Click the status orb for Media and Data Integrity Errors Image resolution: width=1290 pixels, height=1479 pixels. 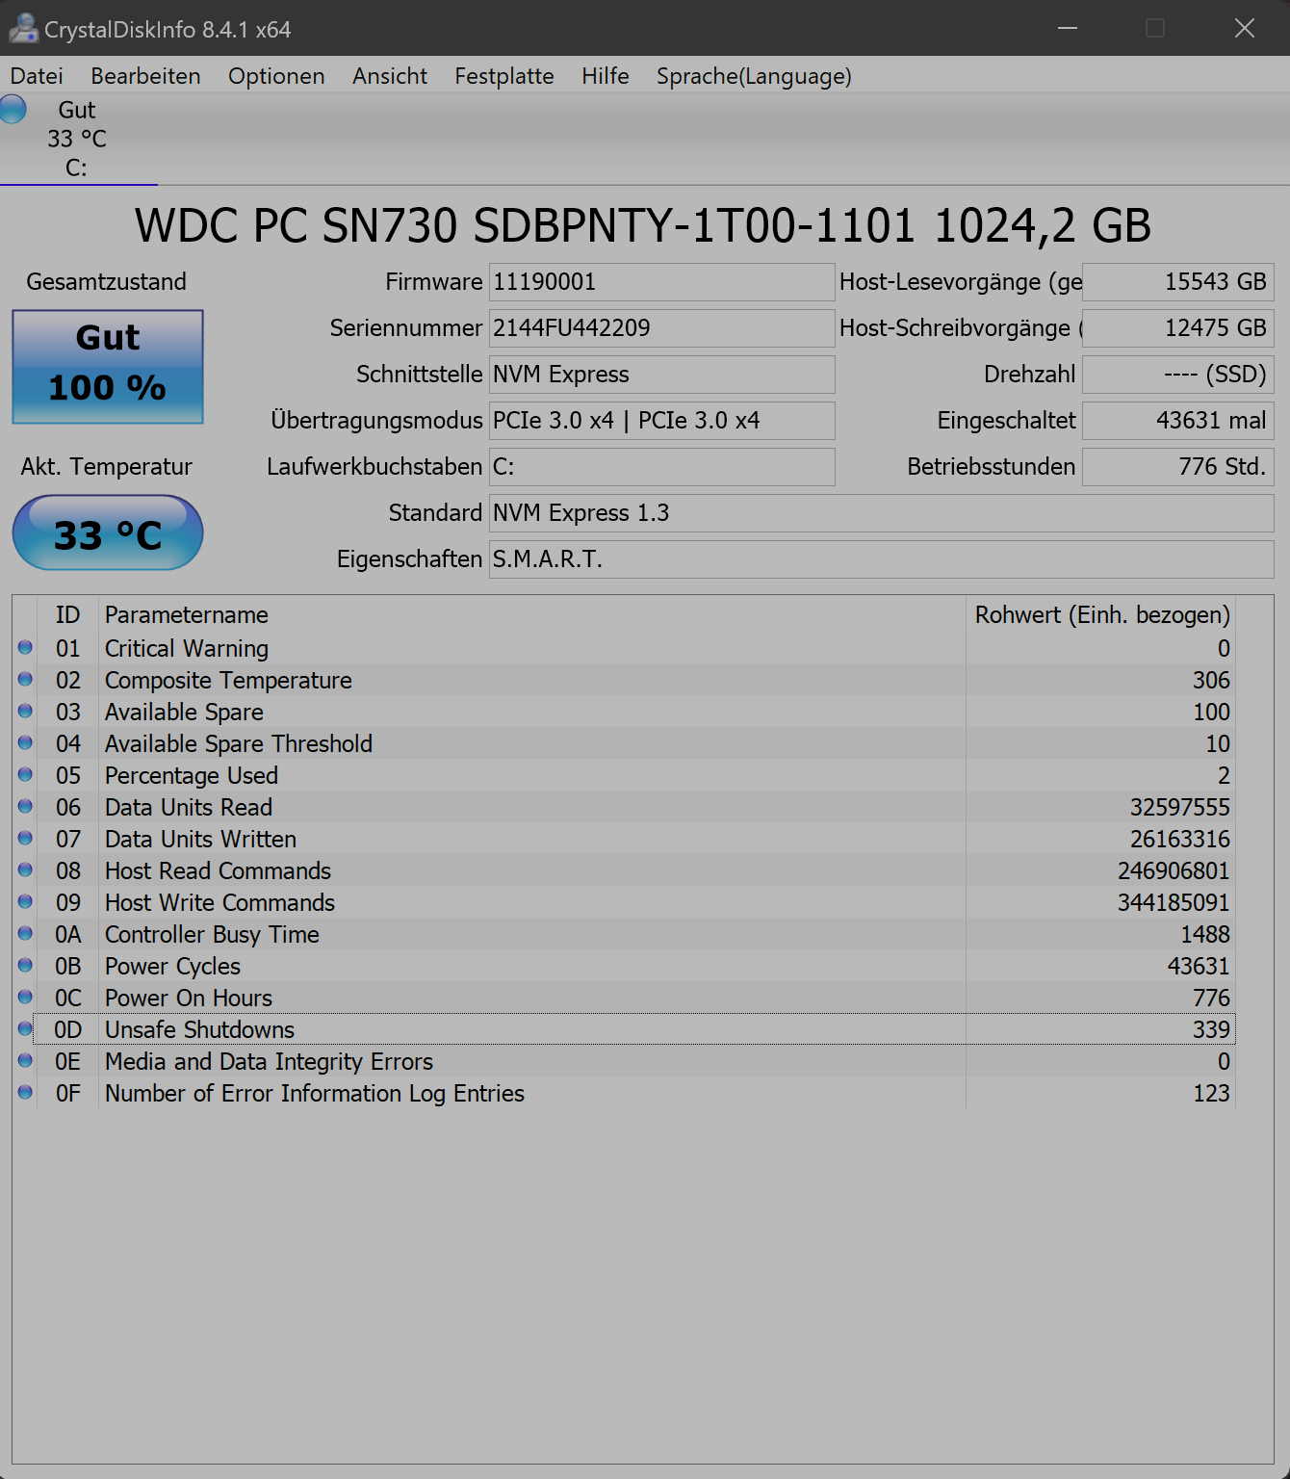click(x=25, y=1060)
